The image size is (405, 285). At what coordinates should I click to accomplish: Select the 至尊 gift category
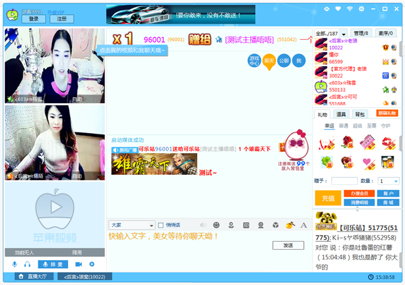coord(371,126)
